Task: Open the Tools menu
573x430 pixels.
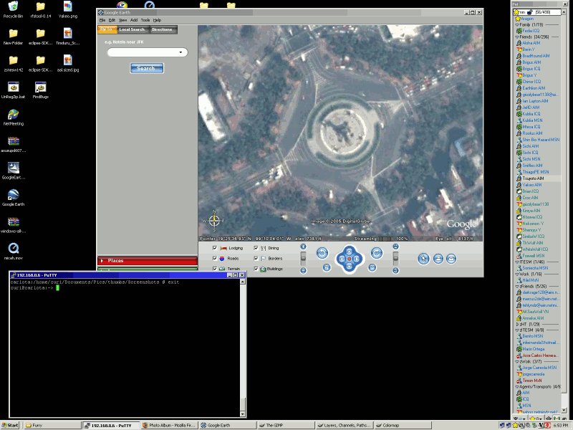Action: coord(145,20)
